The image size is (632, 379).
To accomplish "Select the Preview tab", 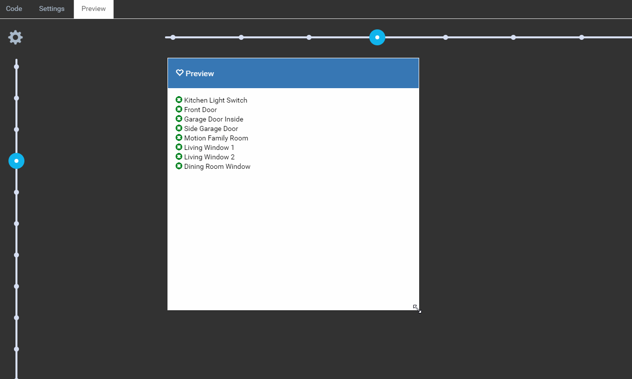I will (93, 8).
